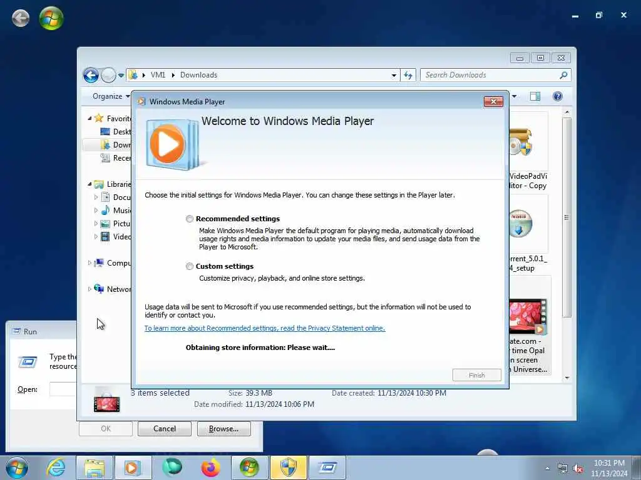Open Windows Explorer taskbar button
Viewport: 641px width, 480px height.
coord(95,467)
